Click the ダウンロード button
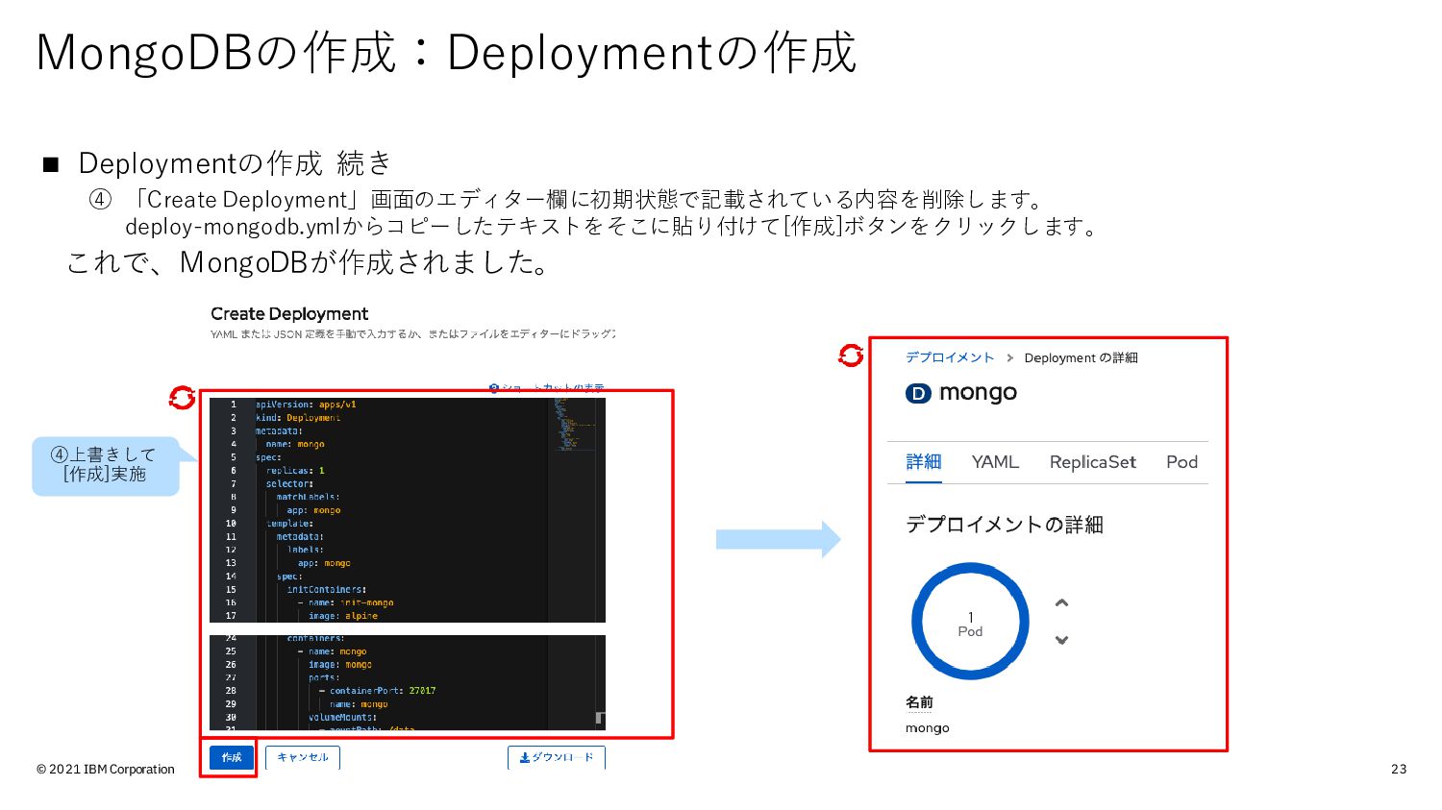 point(557,757)
